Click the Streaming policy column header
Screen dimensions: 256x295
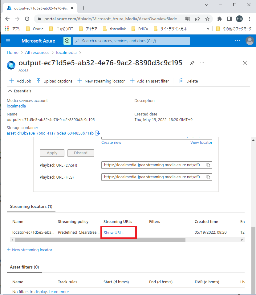pos(73,222)
